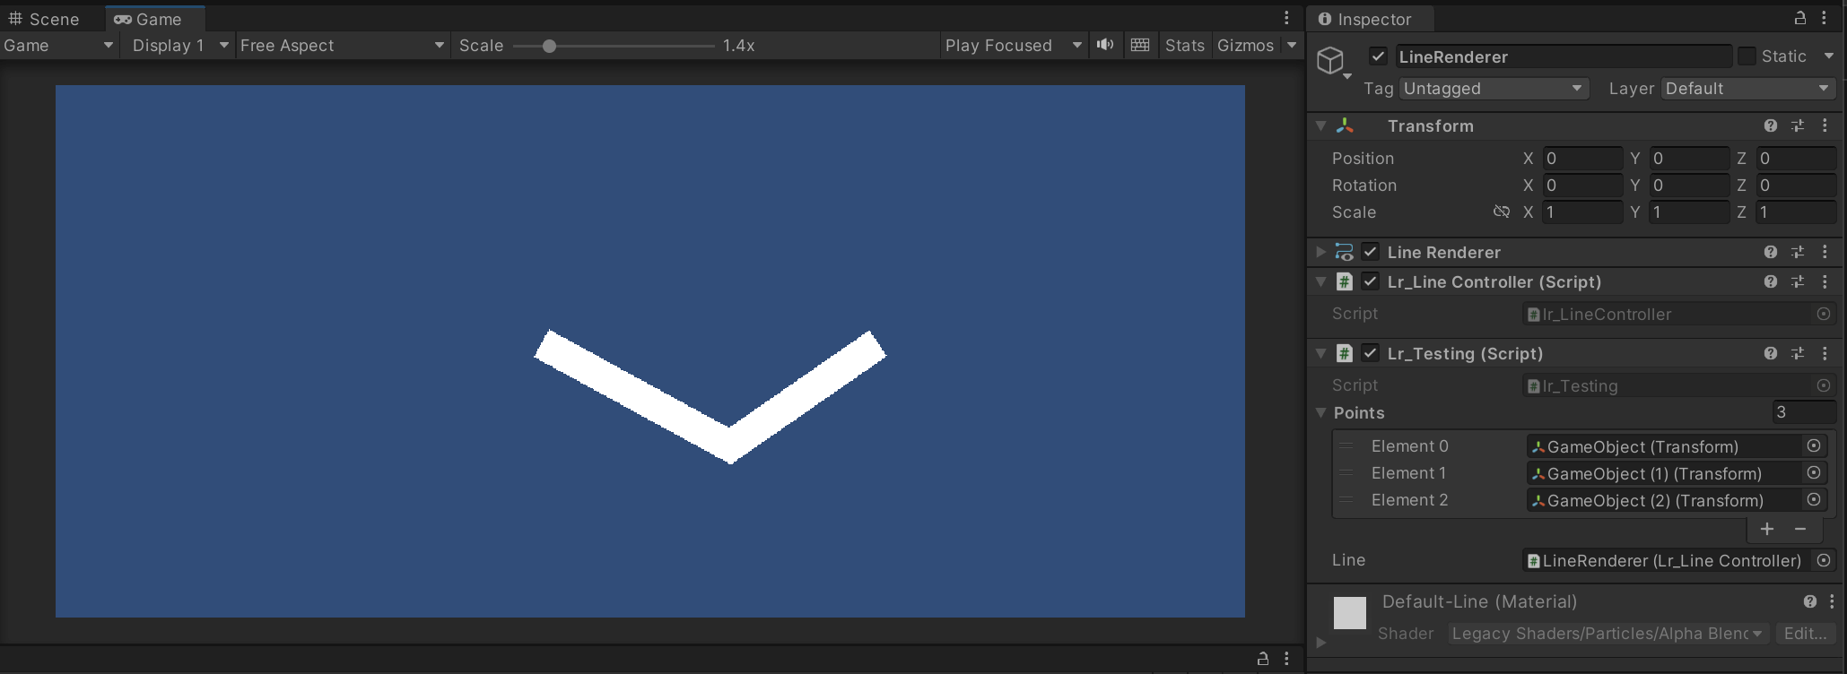The image size is (1847, 674).
Task: Add a Points element with plus button
Action: click(x=1767, y=530)
